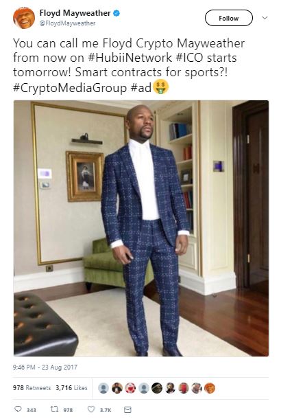Image resolution: width=281 pixels, height=419 pixels.
Task: Click the Floyd Mayweather display name
Action: click(75, 13)
